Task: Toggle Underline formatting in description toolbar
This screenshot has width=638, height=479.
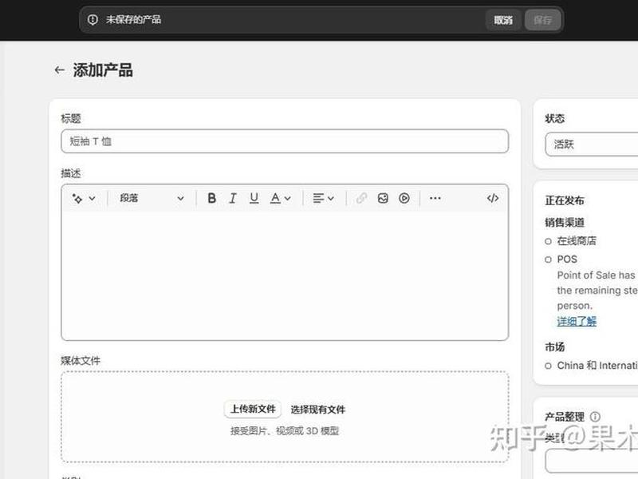Action: pos(254,198)
